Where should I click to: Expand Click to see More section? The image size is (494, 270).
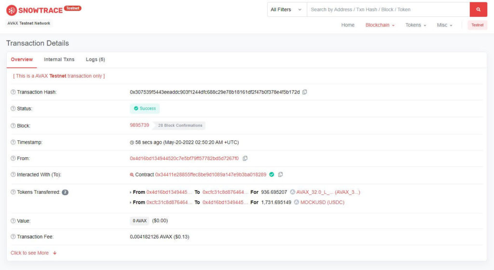(x=33, y=253)
